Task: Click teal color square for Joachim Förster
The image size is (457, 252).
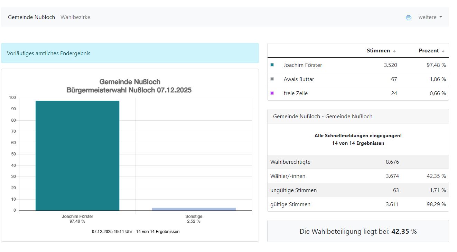Action: click(272, 65)
